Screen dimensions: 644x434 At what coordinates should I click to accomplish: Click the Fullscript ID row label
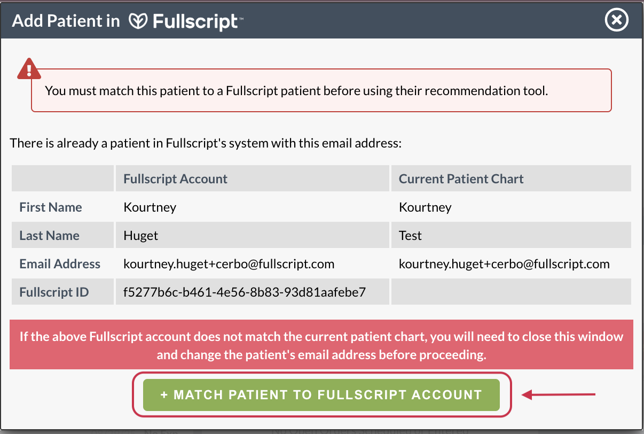[54, 292]
